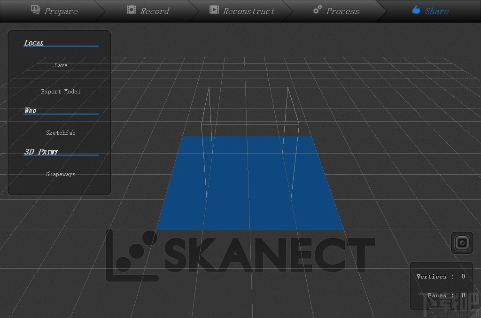Click the Vertices counter display
The height and width of the screenshot is (318, 481).
click(x=441, y=276)
